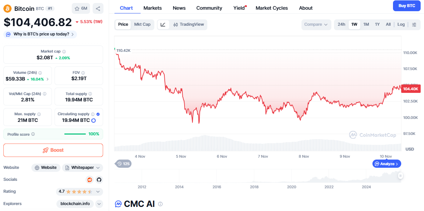Toggle the Log scale option
The image size is (424, 211).
(x=401, y=25)
